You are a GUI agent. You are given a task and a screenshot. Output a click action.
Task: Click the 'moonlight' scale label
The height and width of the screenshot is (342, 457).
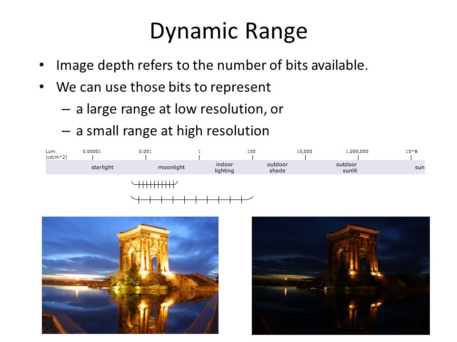tap(171, 167)
